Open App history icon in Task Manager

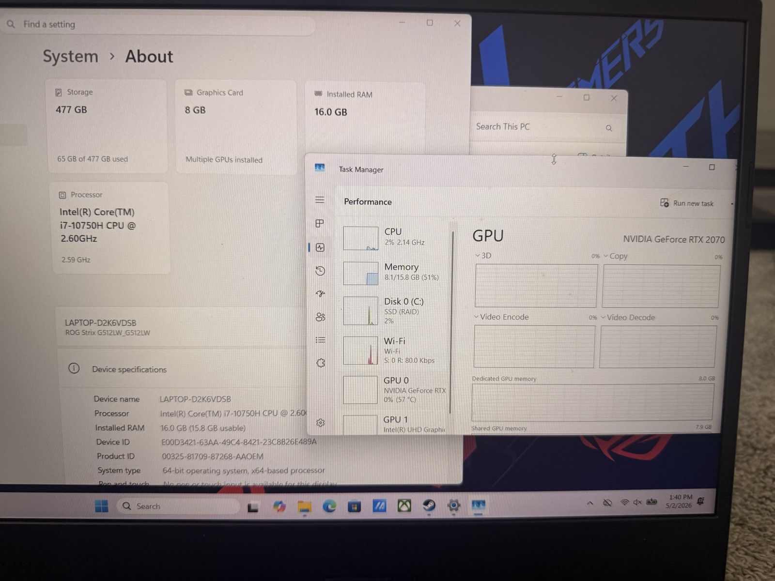click(320, 271)
